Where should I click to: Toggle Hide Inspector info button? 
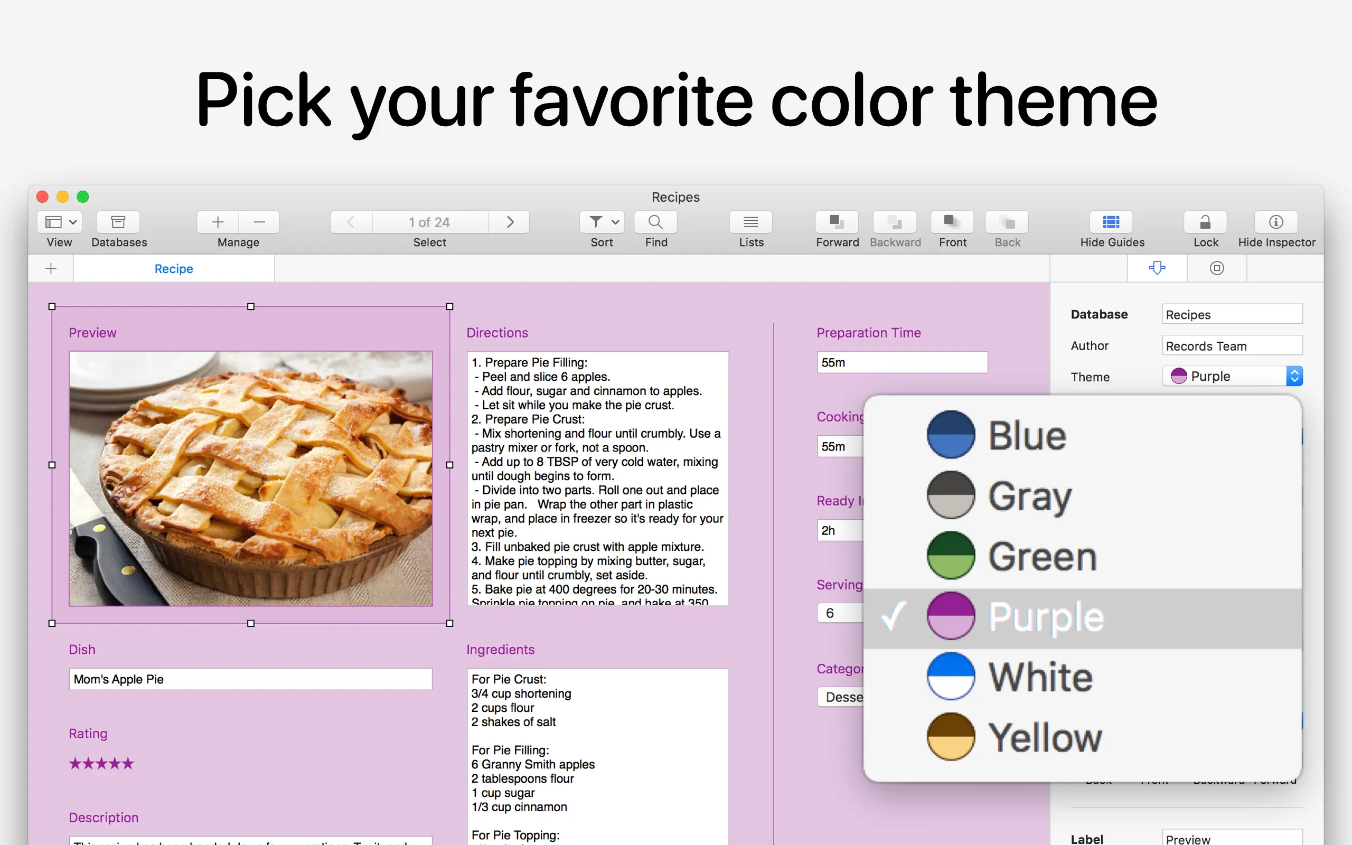pyautogui.click(x=1275, y=222)
